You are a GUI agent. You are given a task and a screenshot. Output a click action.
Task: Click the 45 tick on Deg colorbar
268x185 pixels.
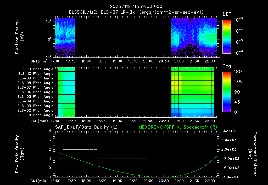pos(237,102)
